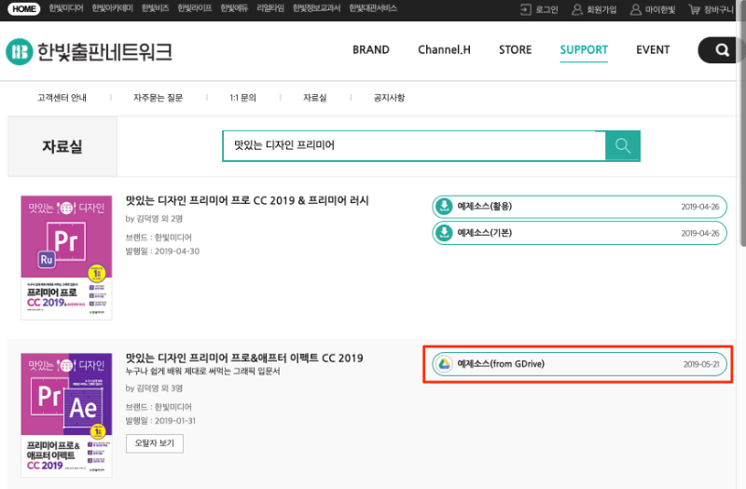Screen dimensions: 746x489
Task: Click the 로그인 link
Action: 546,9
